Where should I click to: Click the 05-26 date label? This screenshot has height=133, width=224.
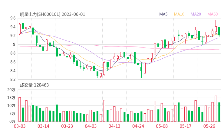(x=209, y=126)
